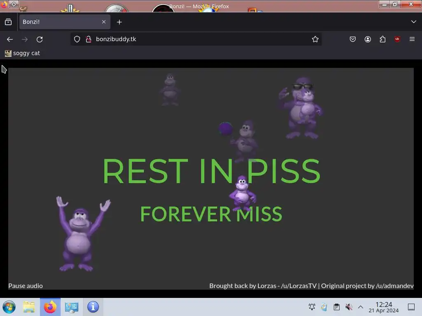Click the show desktop button
Viewport: 422px width, 316px height.
(411, 307)
